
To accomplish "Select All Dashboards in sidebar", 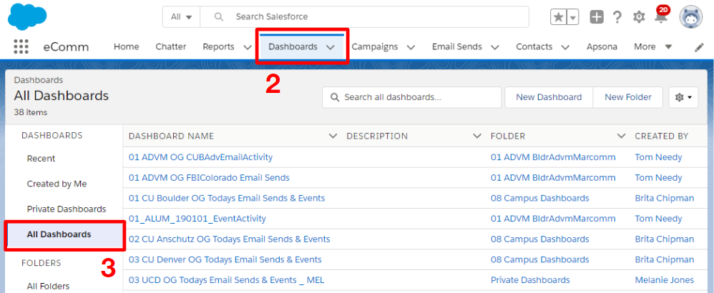I will click(64, 235).
